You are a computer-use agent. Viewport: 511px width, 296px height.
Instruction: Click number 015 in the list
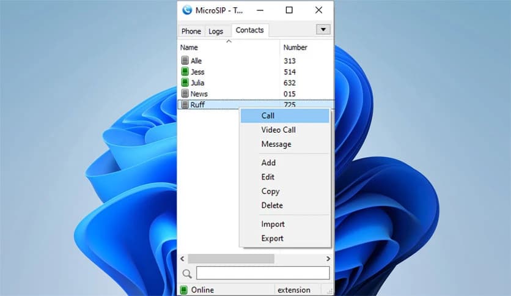tap(289, 94)
